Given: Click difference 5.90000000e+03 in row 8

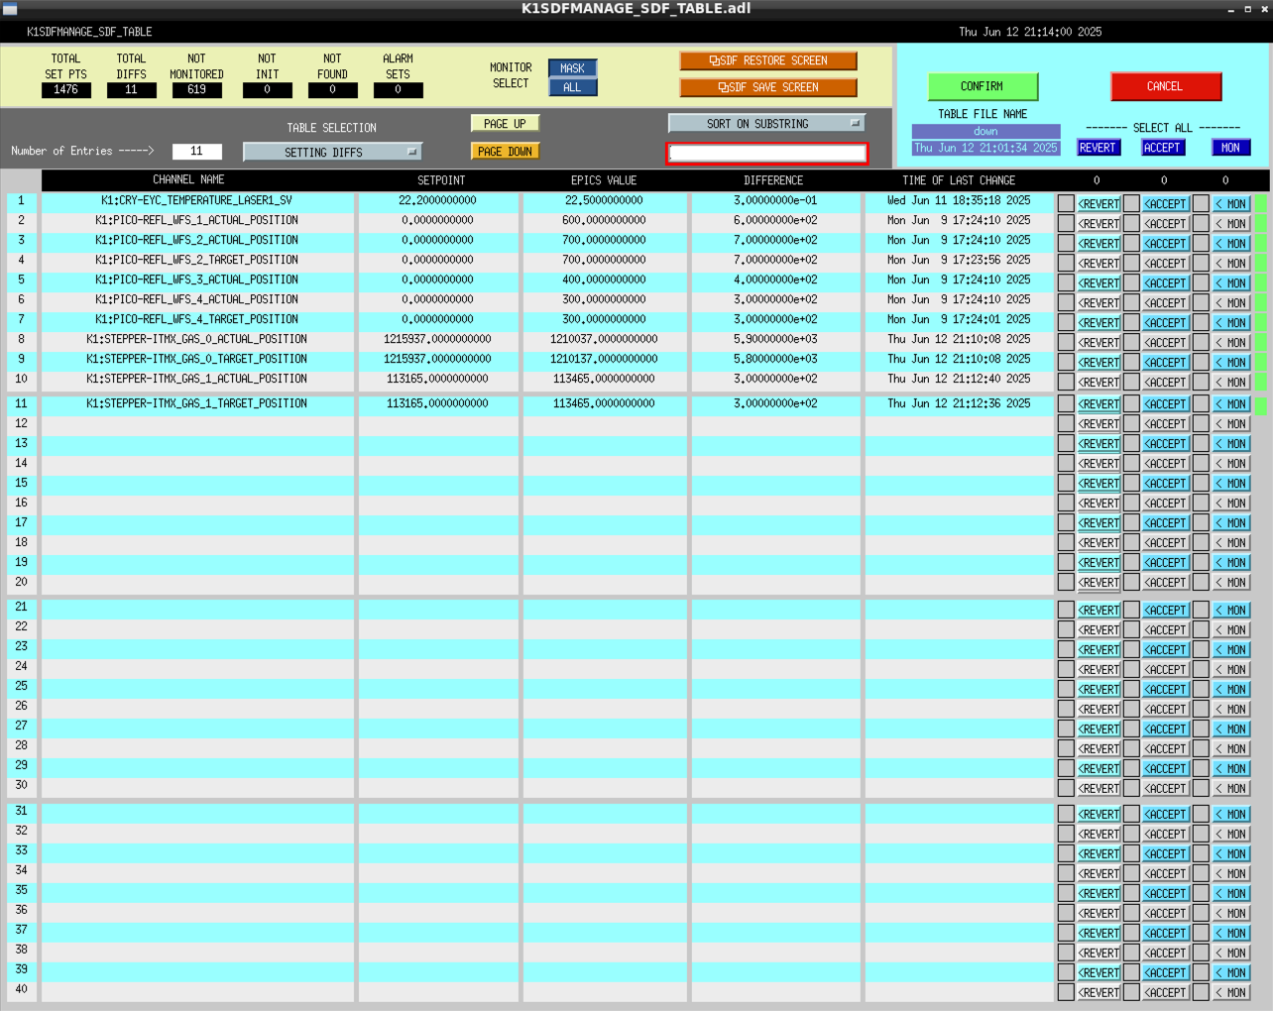Looking at the screenshot, I should (775, 339).
